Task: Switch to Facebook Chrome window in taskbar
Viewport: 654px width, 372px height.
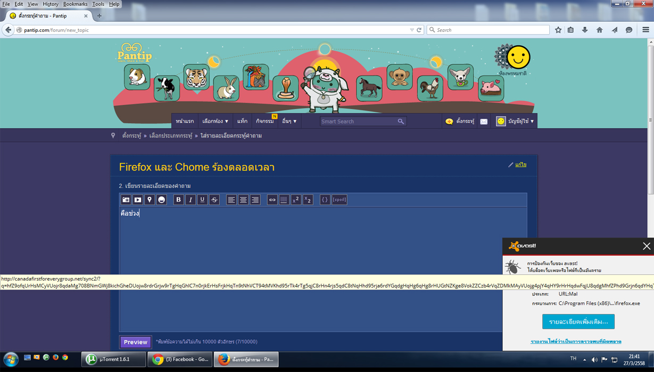Action: pos(180,360)
